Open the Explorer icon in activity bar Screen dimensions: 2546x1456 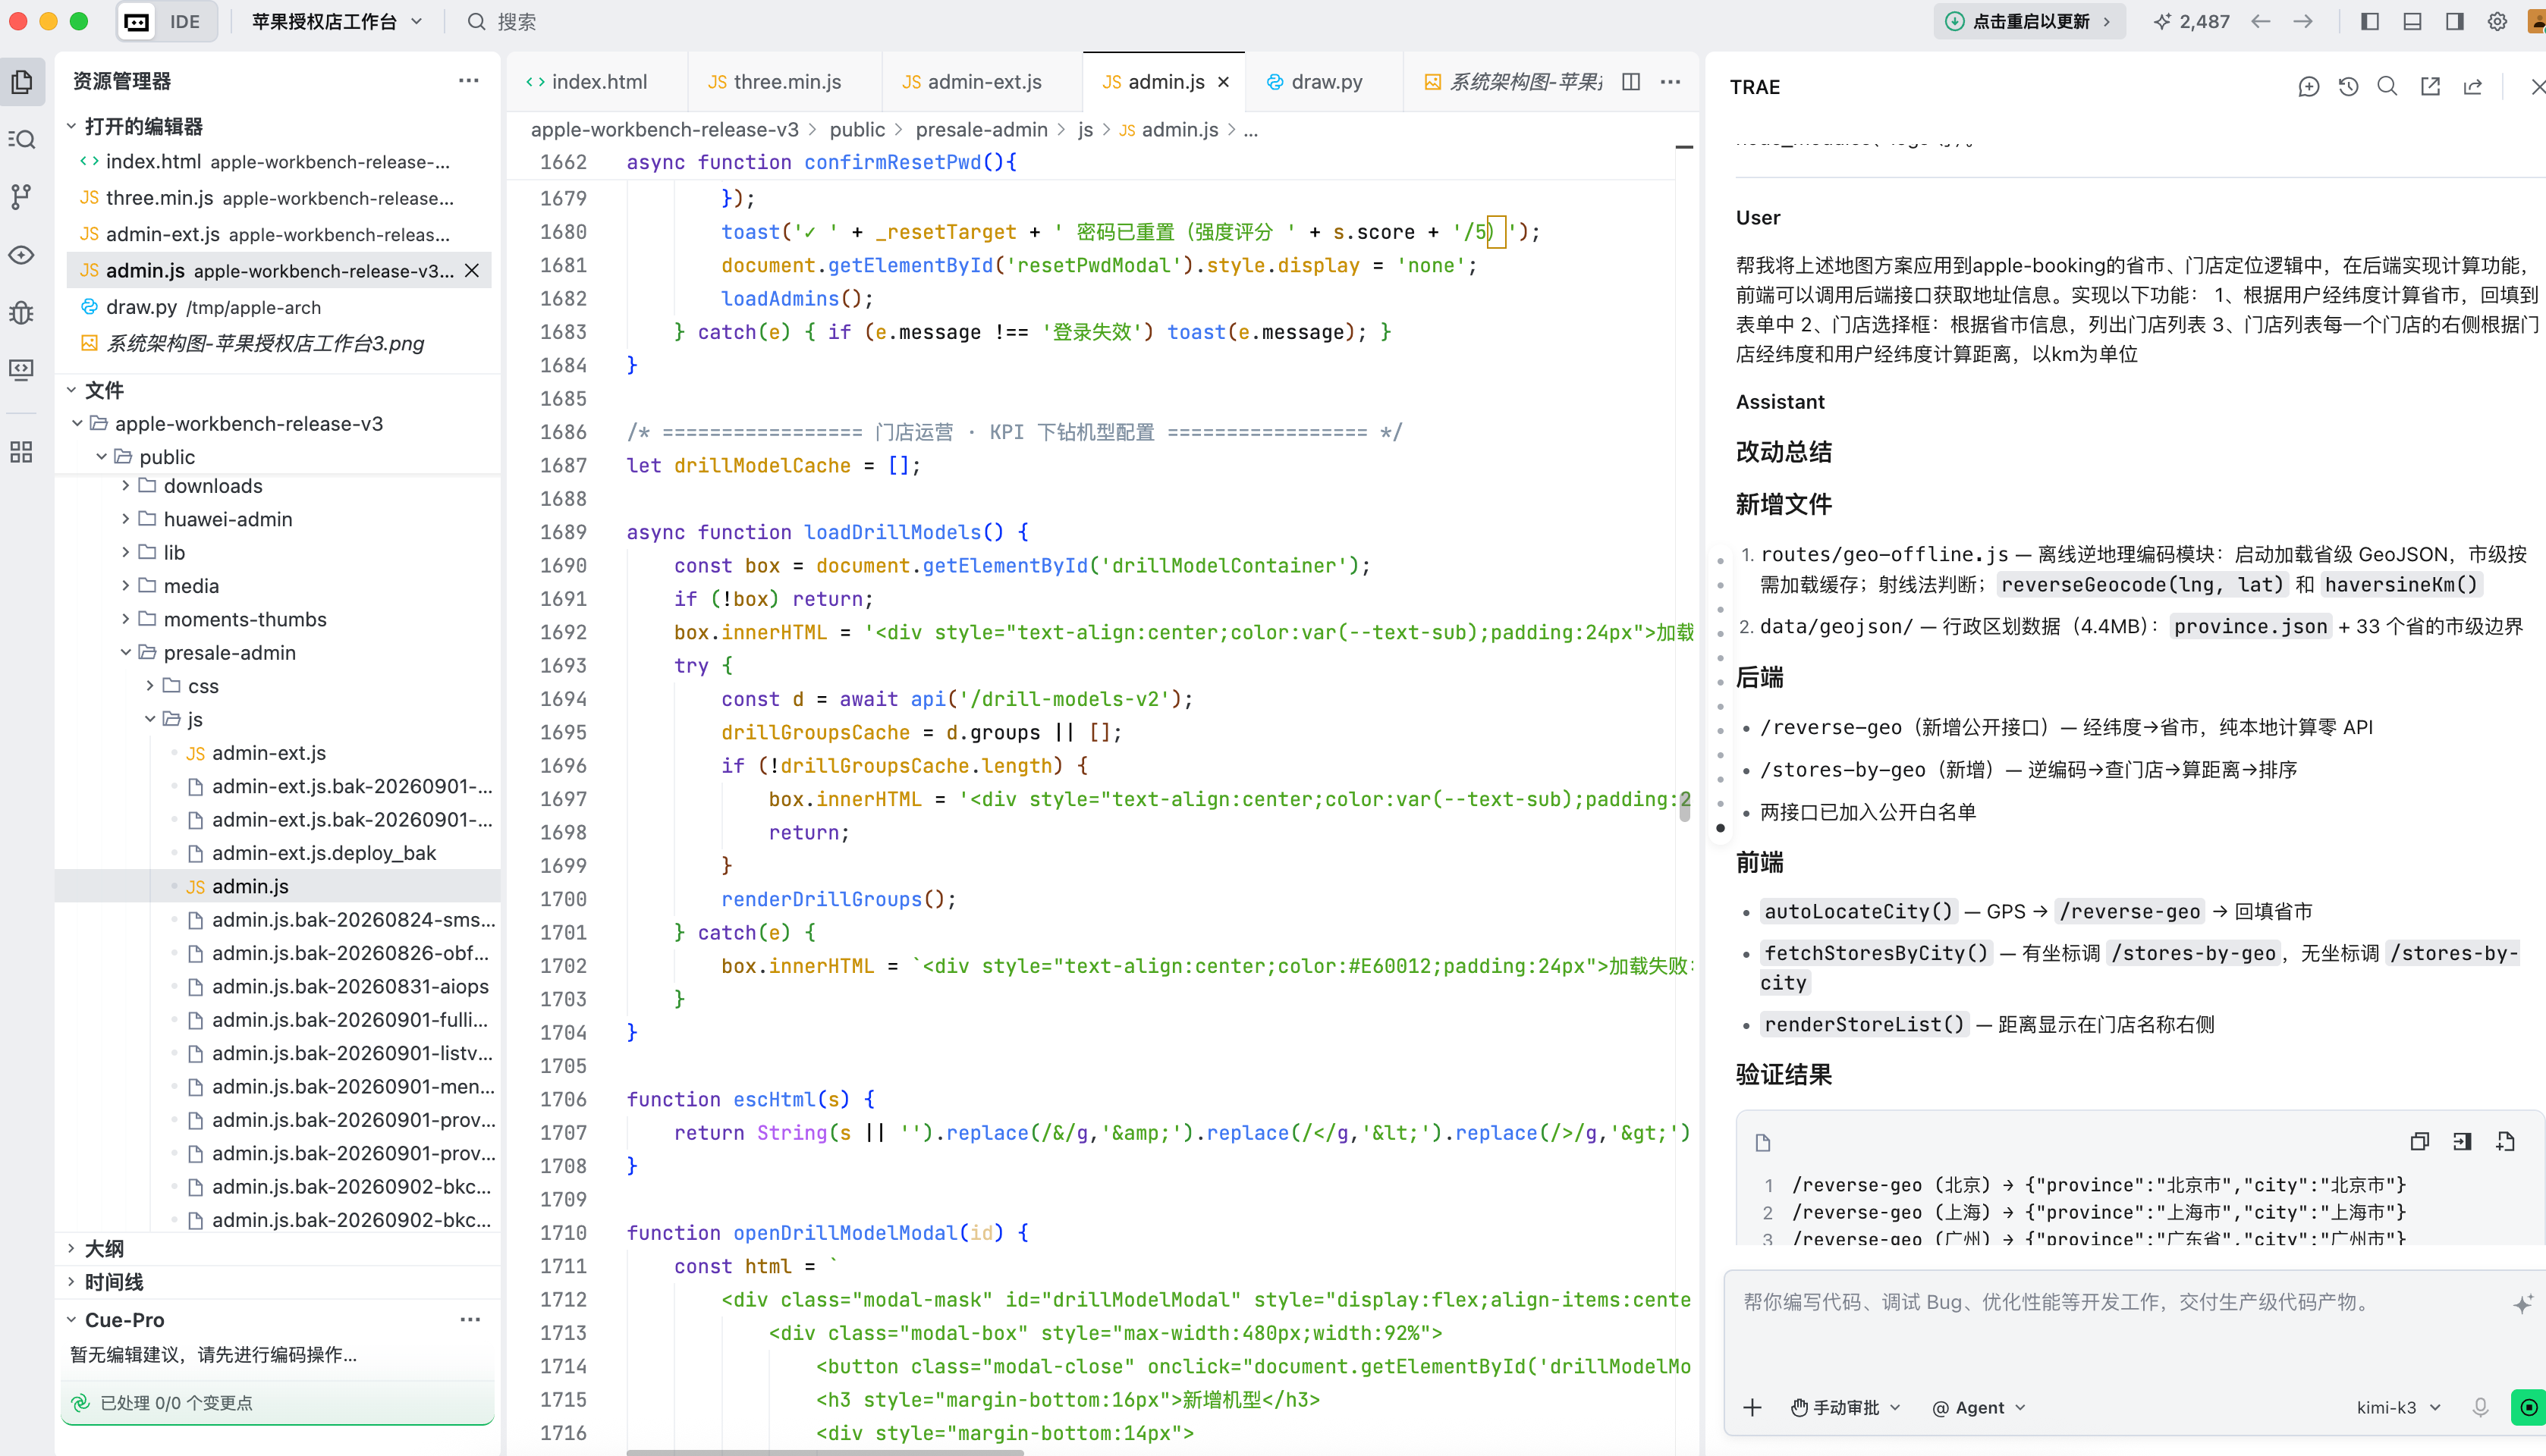tap(22, 82)
